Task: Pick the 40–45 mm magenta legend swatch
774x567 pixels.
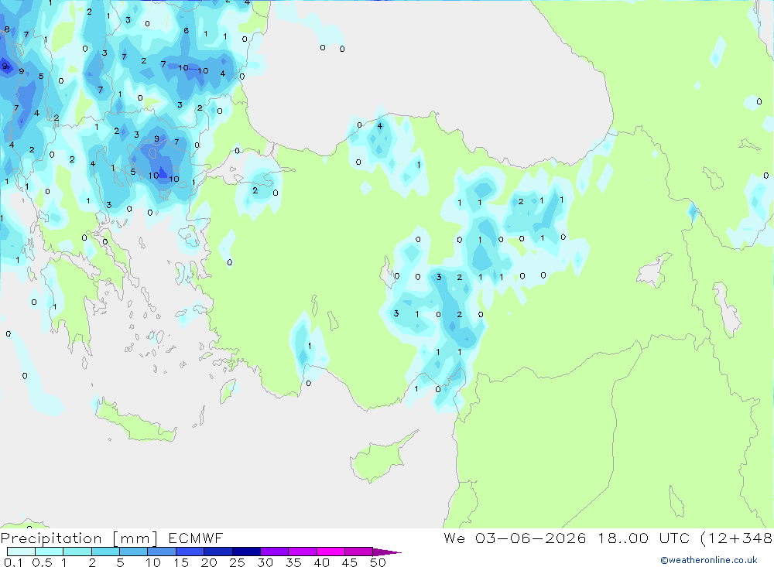Action: click(x=330, y=552)
